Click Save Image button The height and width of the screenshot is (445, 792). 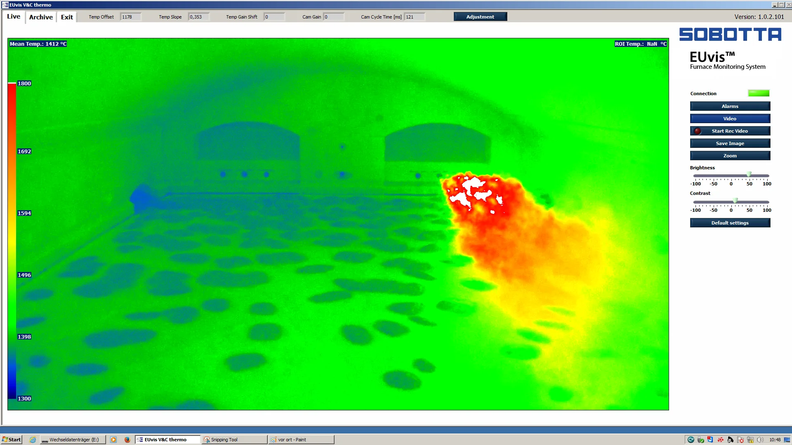point(730,143)
